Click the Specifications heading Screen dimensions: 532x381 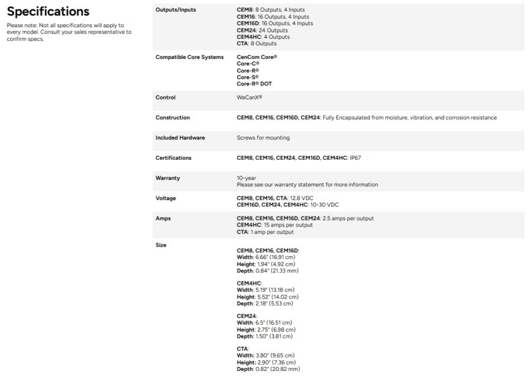(48, 12)
